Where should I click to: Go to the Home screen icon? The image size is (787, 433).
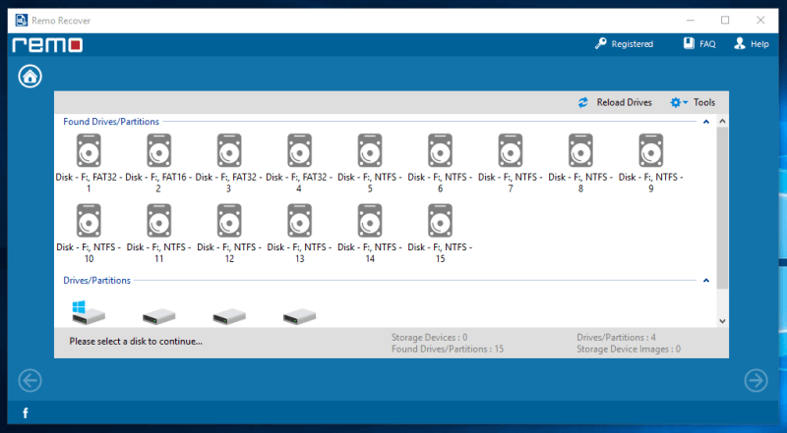(30, 77)
